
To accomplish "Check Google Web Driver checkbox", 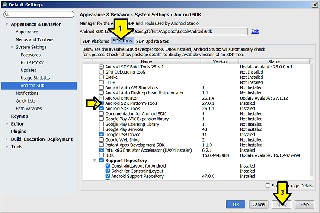I will point(102,139).
